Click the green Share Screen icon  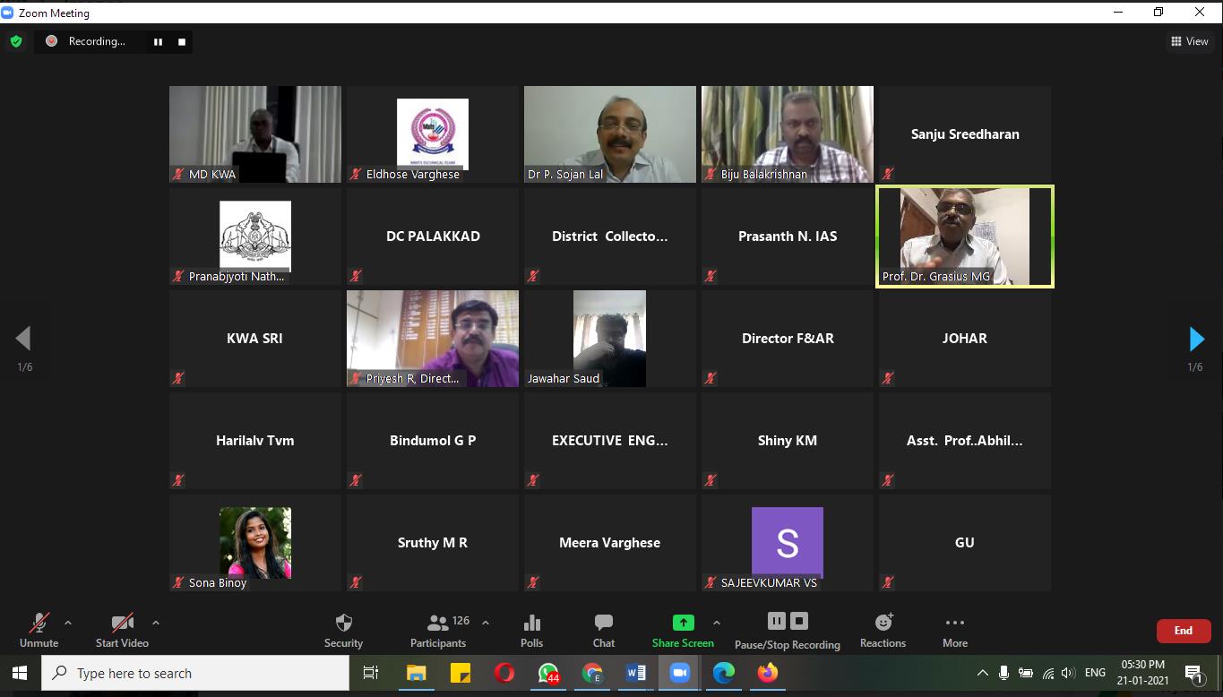coord(683,623)
